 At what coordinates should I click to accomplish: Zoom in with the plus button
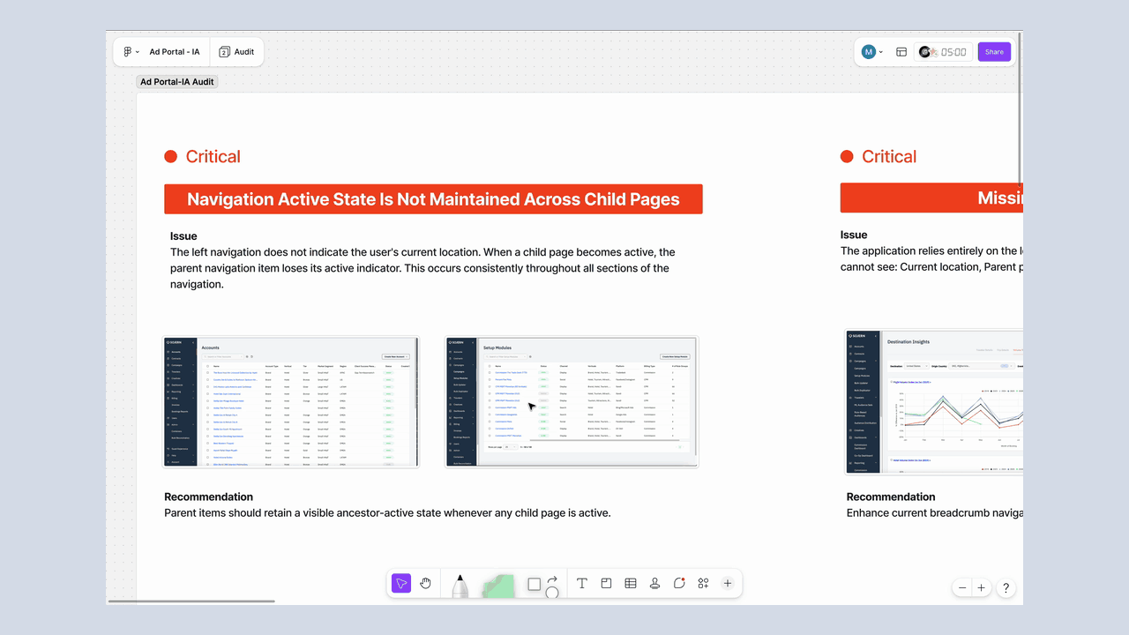tap(981, 588)
